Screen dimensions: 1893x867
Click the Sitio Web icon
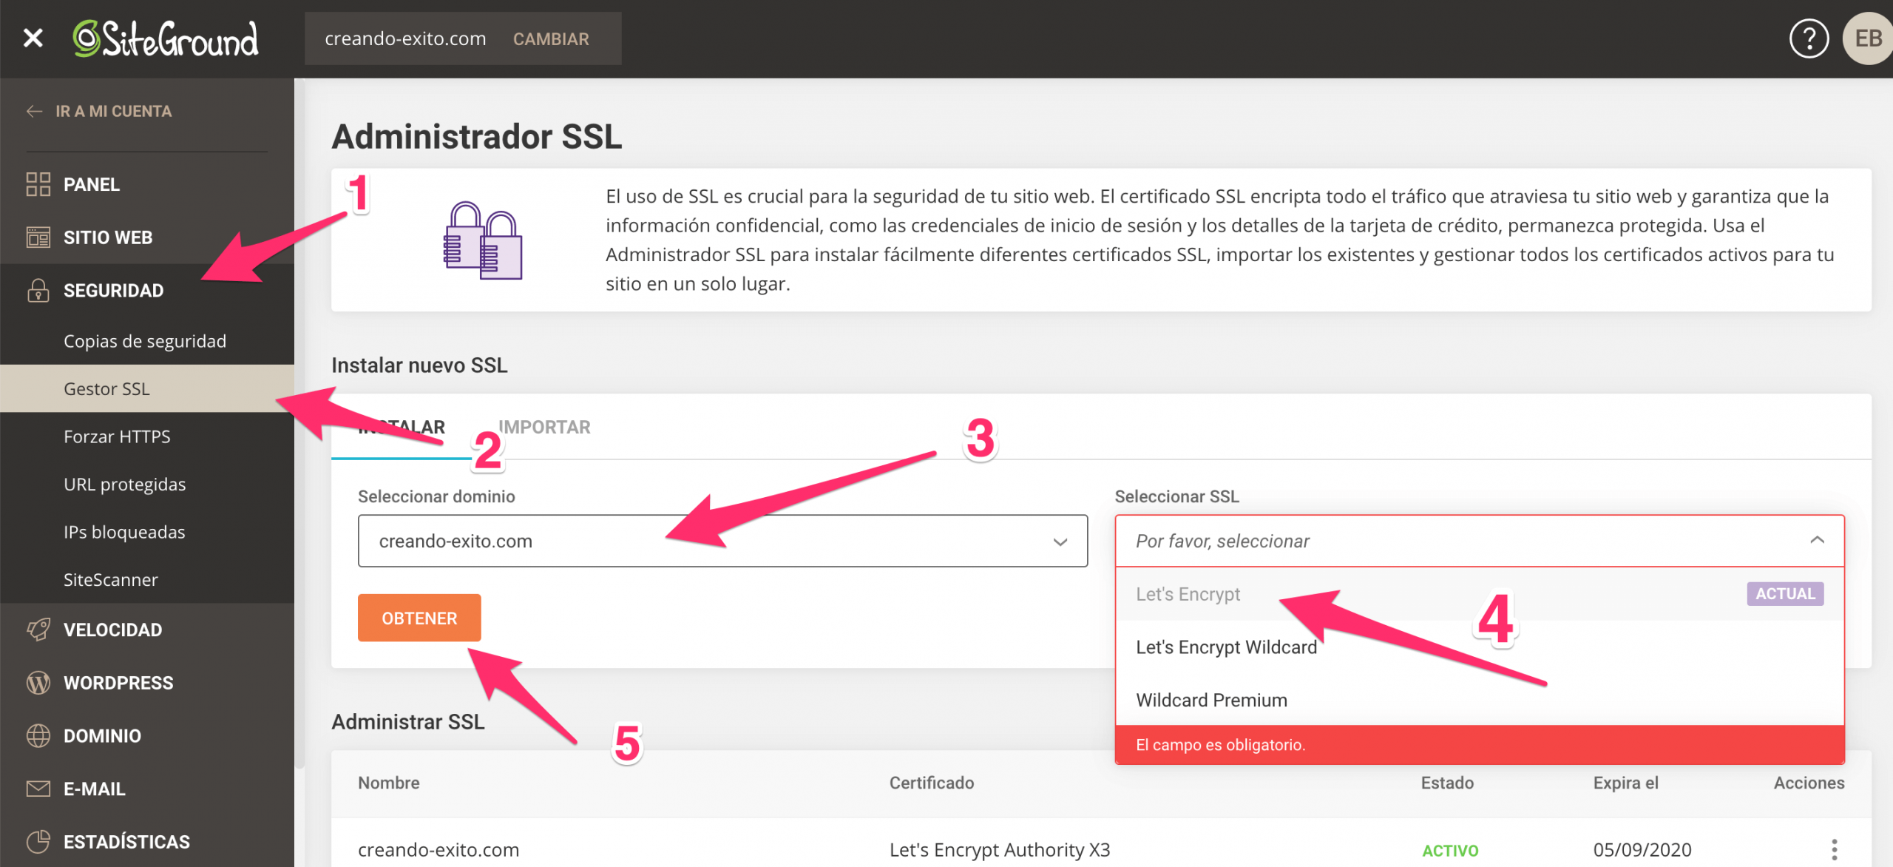pyautogui.click(x=38, y=237)
